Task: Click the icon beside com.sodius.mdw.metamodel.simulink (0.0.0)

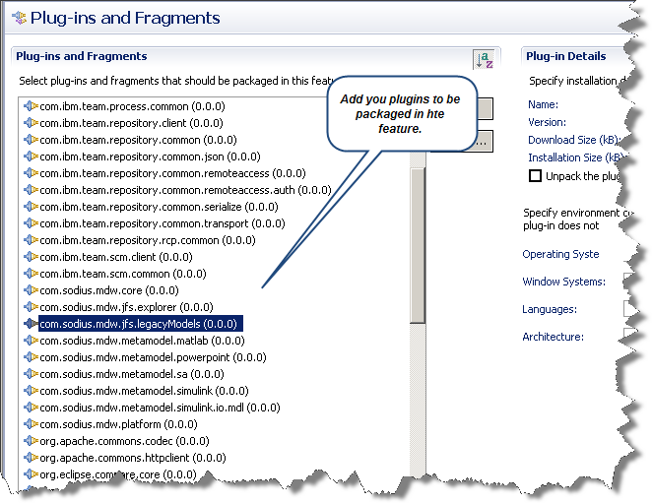Action: [x=31, y=391]
